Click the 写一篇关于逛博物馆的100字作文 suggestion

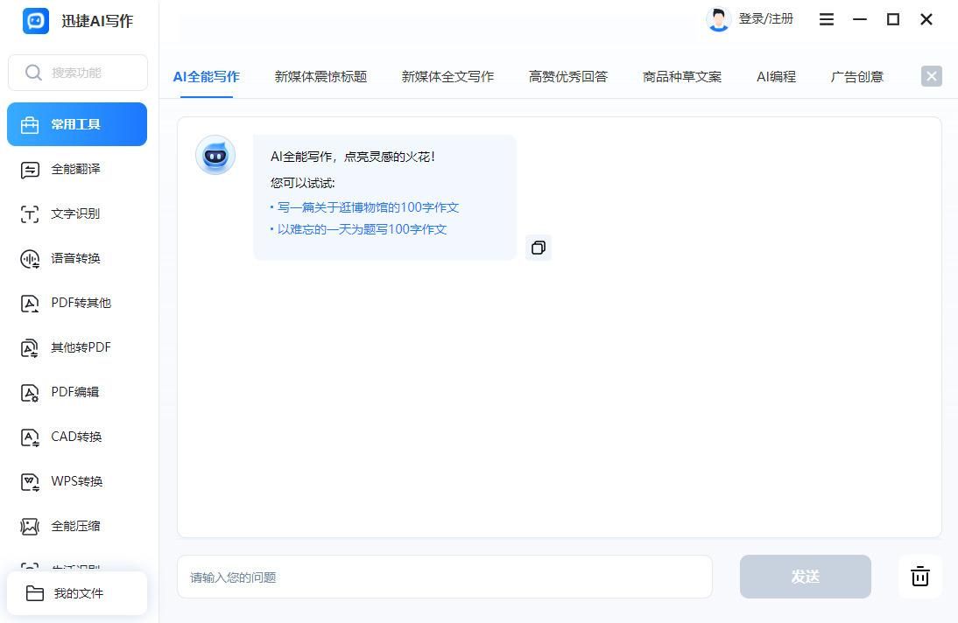[368, 207]
